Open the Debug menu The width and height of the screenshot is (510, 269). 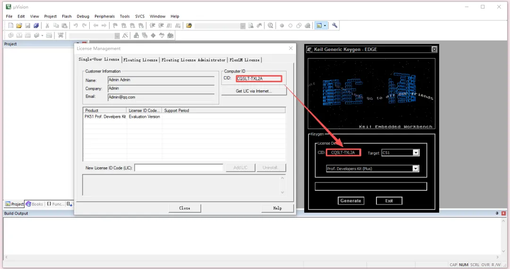point(83,16)
